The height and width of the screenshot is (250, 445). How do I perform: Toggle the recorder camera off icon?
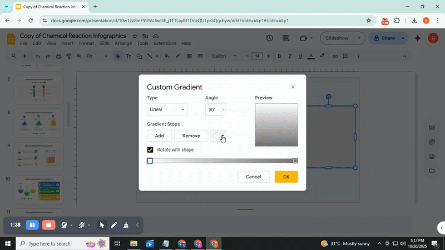coord(65,225)
